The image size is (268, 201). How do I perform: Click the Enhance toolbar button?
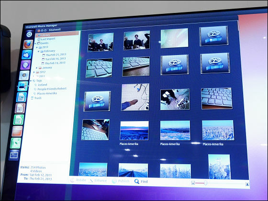coord(98,180)
